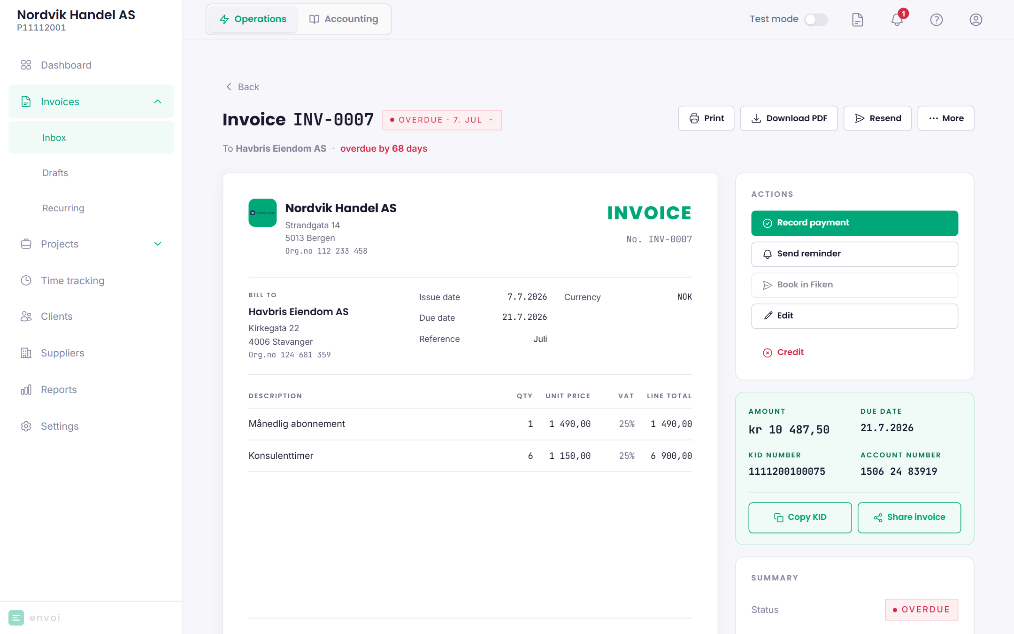
Task: Click the Projects briefcase icon
Action: [26, 244]
